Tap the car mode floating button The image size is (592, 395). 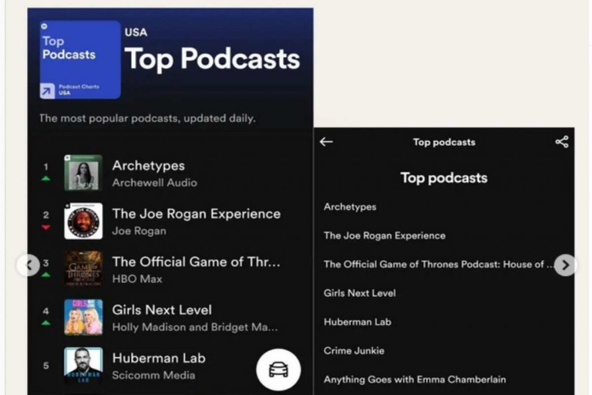278,370
